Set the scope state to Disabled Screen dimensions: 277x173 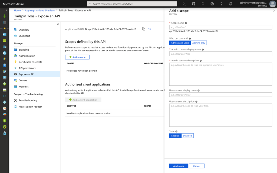point(187,136)
